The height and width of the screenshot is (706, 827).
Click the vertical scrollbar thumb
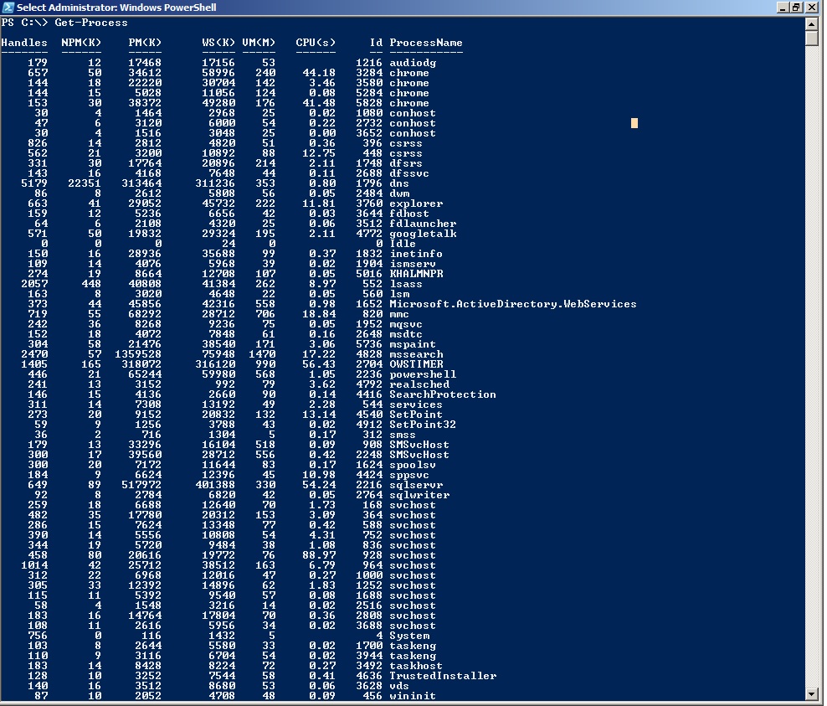coord(812,39)
